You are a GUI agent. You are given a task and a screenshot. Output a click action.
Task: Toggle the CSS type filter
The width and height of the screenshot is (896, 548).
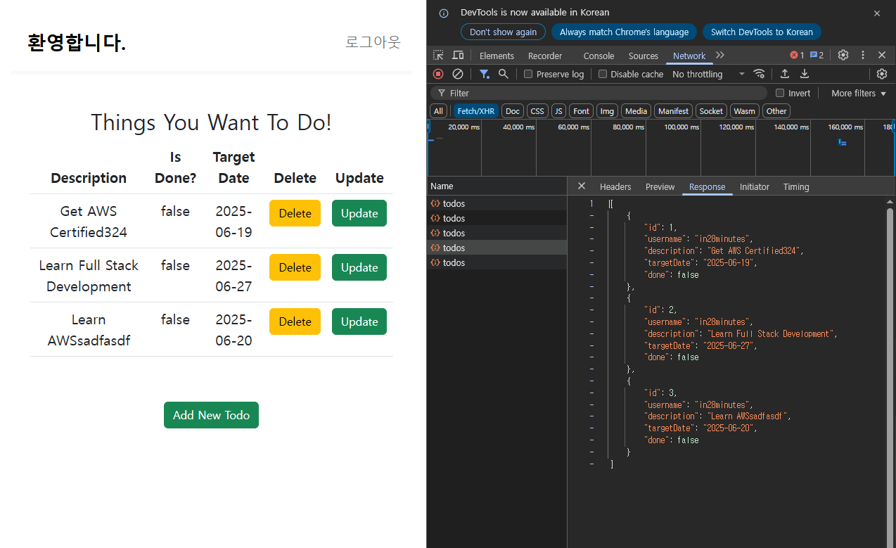pos(537,111)
